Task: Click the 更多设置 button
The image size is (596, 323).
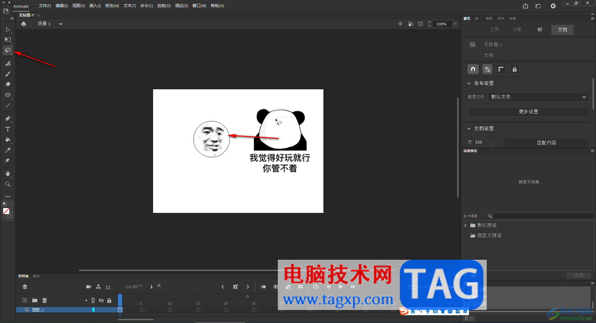Action: [528, 112]
